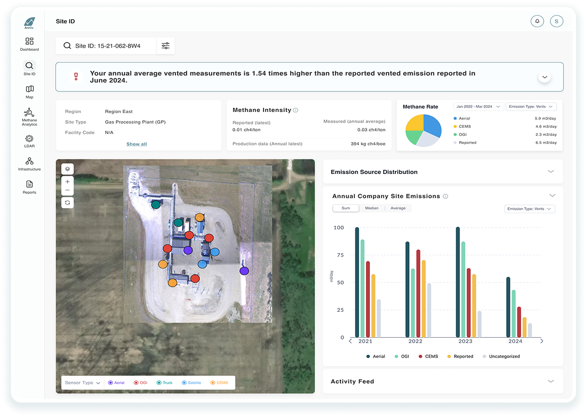
Task: Click the 2023 year label on the chart
Action: click(x=465, y=341)
